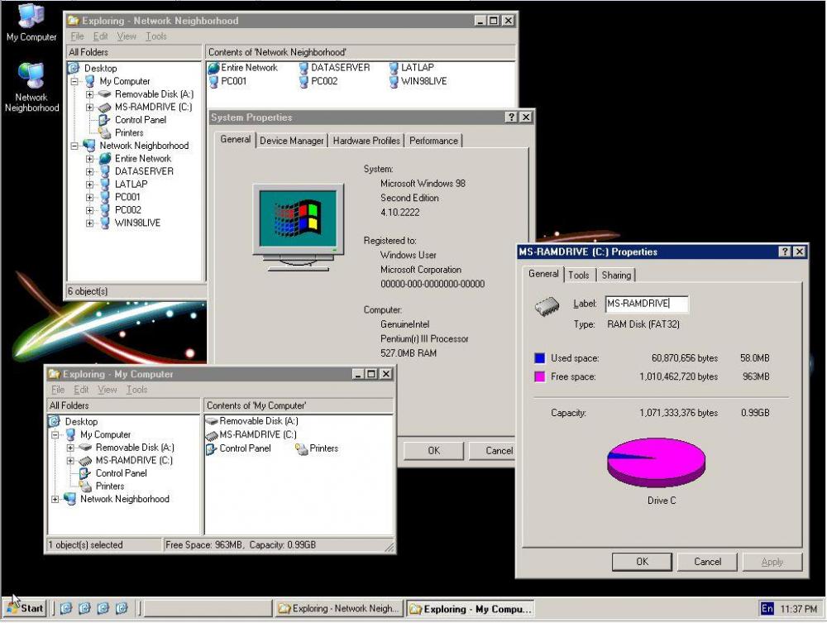Select MS-RAMDRIVE (C:) in My Computer contents
Image resolution: width=827 pixels, height=623 pixels.
[251, 434]
